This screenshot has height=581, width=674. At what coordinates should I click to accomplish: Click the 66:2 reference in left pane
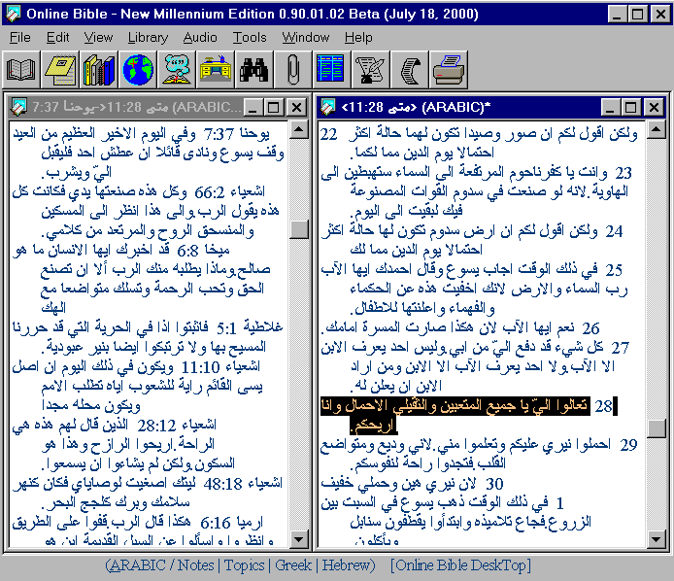click(x=210, y=192)
